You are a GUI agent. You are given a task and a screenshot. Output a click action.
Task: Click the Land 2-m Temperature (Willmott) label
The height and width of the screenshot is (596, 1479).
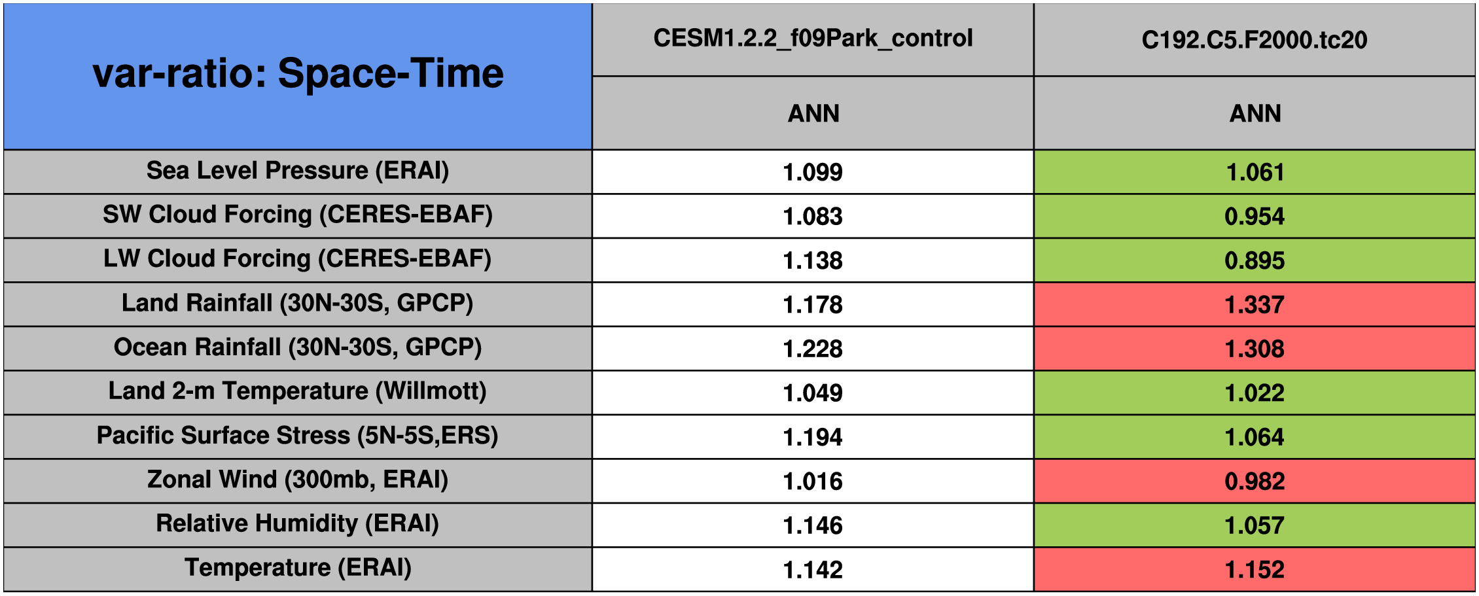[x=298, y=391]
